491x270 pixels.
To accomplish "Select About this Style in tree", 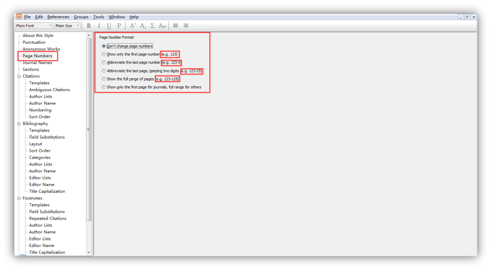I will (x=38, y=35).
